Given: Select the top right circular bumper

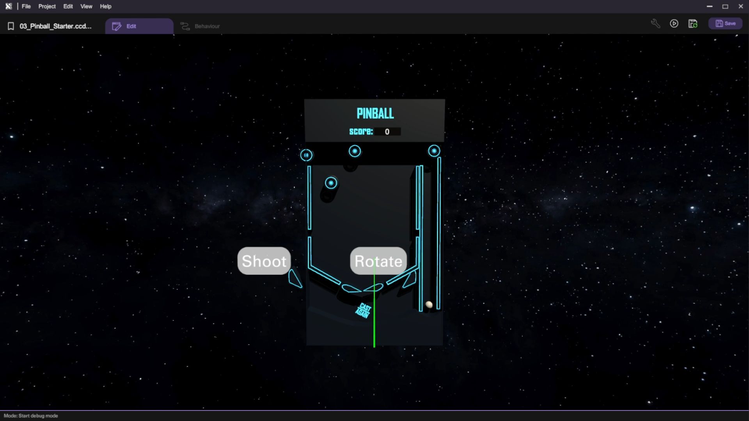Looking at the screenshot, I should pos(434,151).
